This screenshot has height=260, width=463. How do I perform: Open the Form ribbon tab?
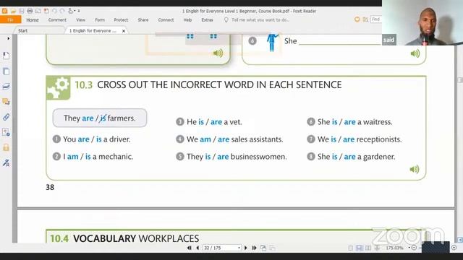(100, 20)
